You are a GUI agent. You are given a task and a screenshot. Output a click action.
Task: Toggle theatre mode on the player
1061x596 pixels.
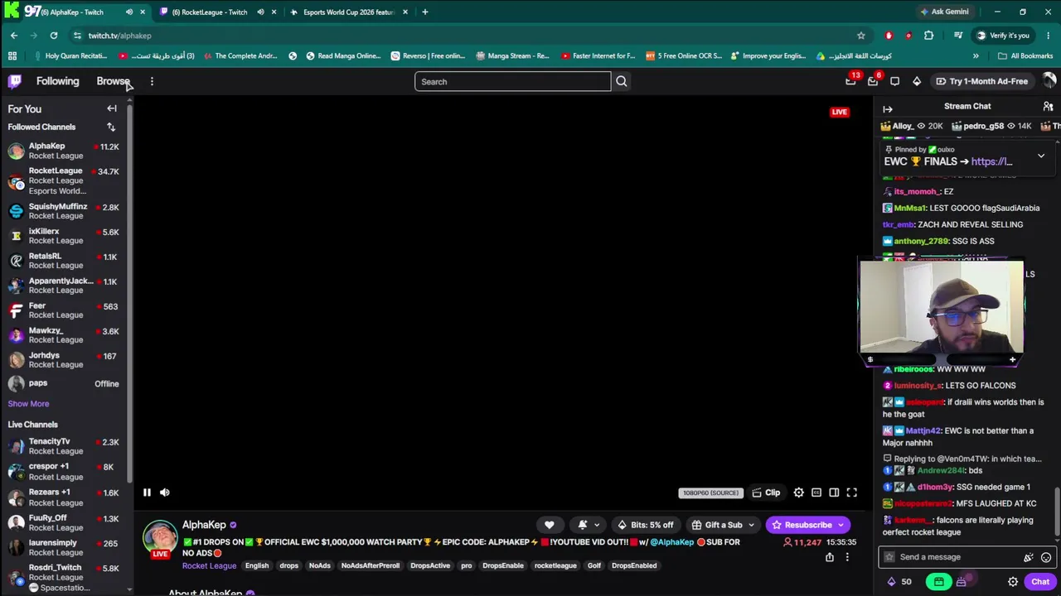(x=834, y=493)
